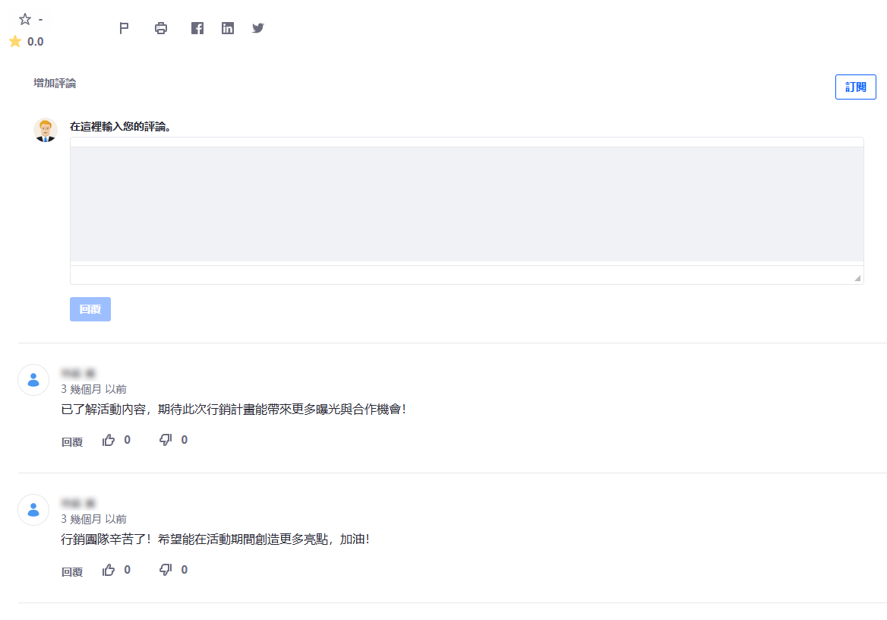The width and height of the screenshot is (887, 620).
Task: Like the second comment with thumbs up
Action: [x=108, y=569]
